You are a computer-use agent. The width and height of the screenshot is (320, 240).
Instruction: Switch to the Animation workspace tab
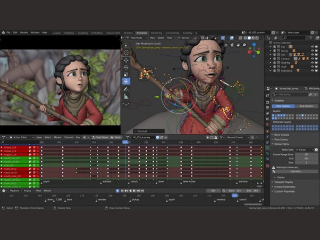click(x=141, y=33)
